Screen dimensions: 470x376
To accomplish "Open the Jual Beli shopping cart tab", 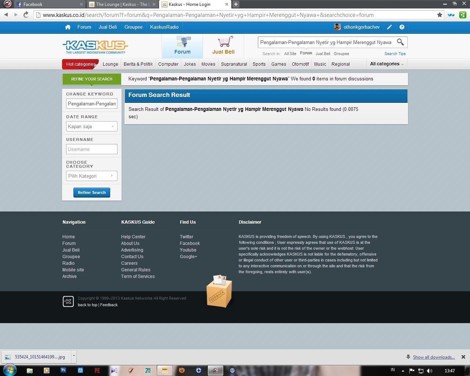I will click(x=223, y=46).
